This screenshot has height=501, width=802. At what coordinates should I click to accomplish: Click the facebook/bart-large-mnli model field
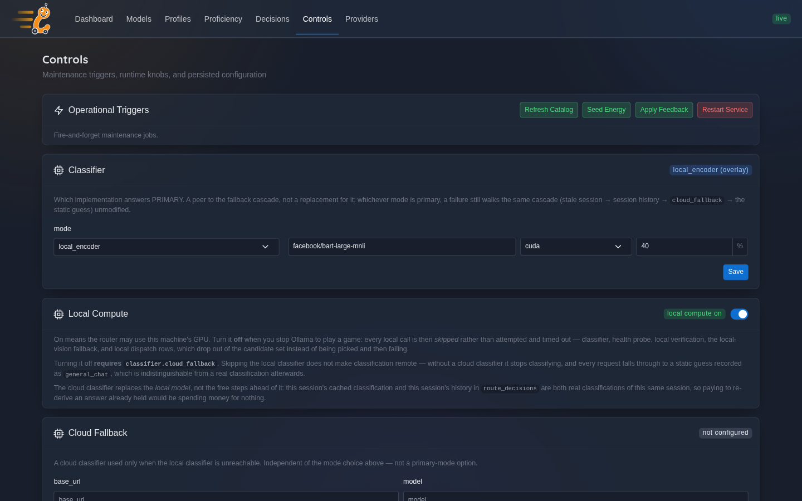tap(402, 247)
